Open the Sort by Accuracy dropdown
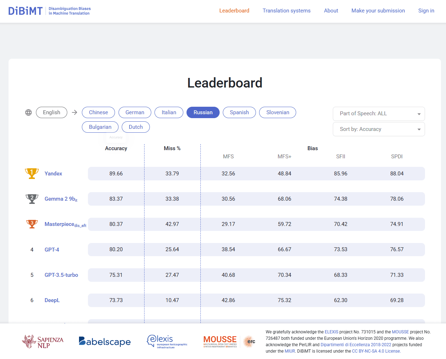This screenshot has height=359, width=446. [x=379, y=129]
